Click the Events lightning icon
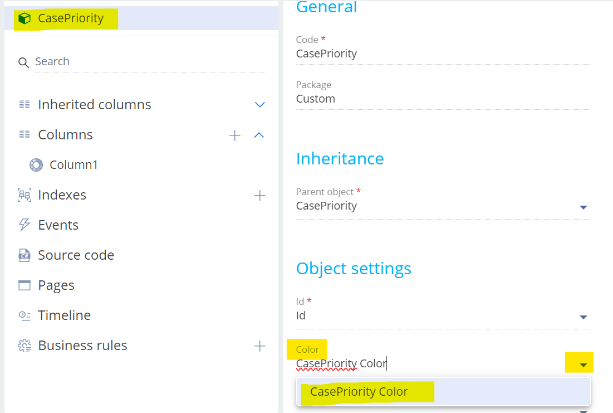The image size is (613, 413). [23, 225]
